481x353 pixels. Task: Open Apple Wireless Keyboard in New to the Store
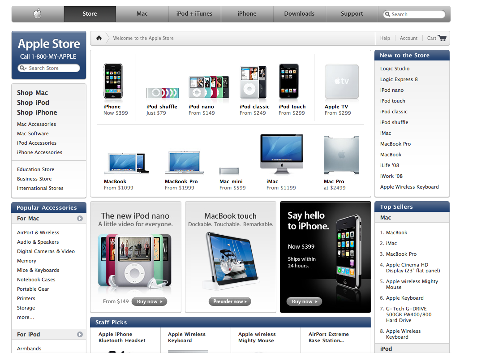(x=409, y=187)
